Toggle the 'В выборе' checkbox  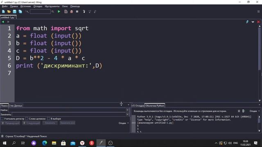pos(48,119)
